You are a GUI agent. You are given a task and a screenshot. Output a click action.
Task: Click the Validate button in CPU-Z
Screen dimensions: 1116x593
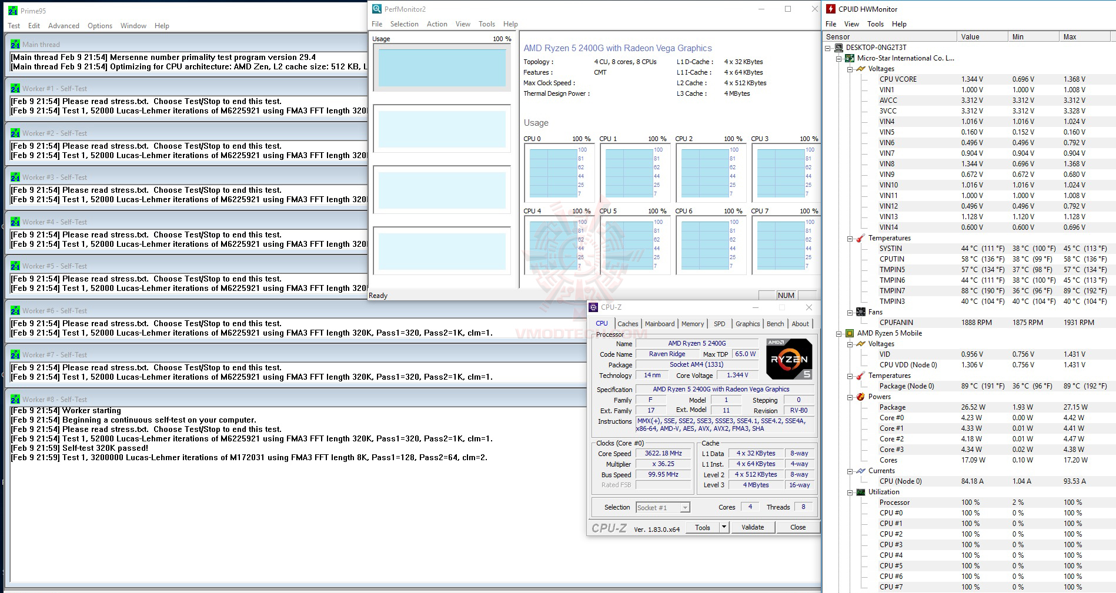[753, 527]
